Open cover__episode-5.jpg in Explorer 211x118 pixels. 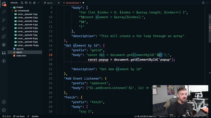coord(27,28)
